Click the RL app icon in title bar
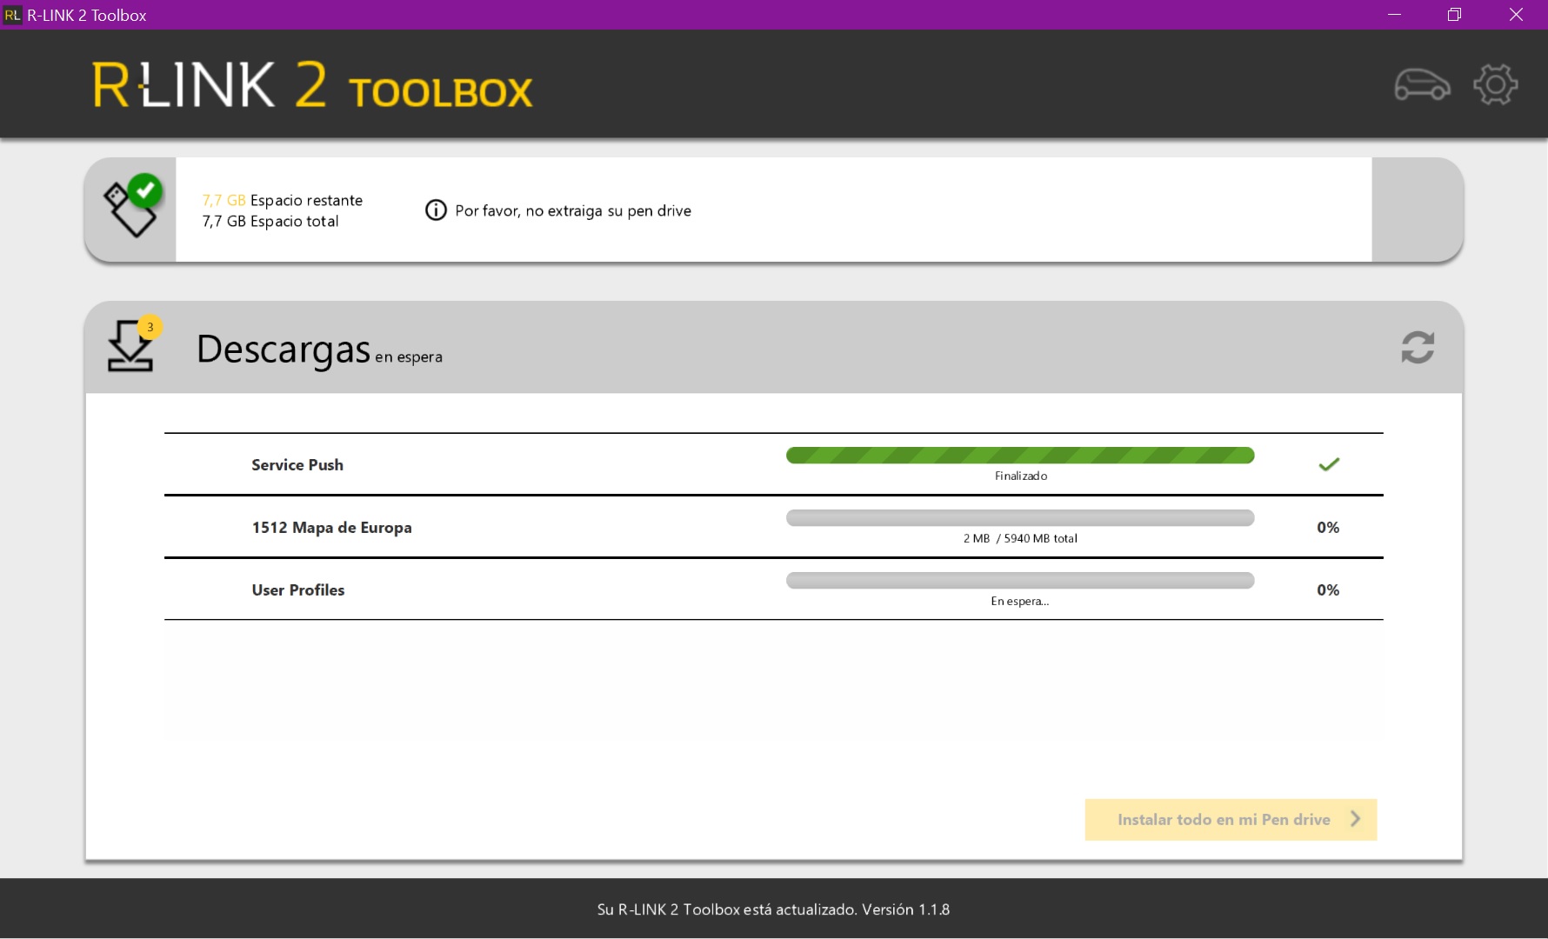Viewport: 1548px width, 939px height. click(x=12, y=15)
